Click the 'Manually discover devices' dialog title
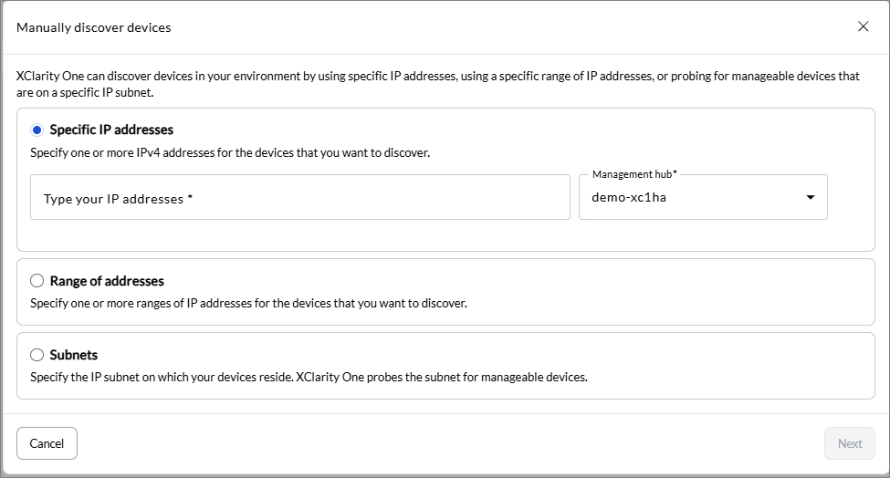Screen dimensions: 890x478 click(x=94, y=27)
